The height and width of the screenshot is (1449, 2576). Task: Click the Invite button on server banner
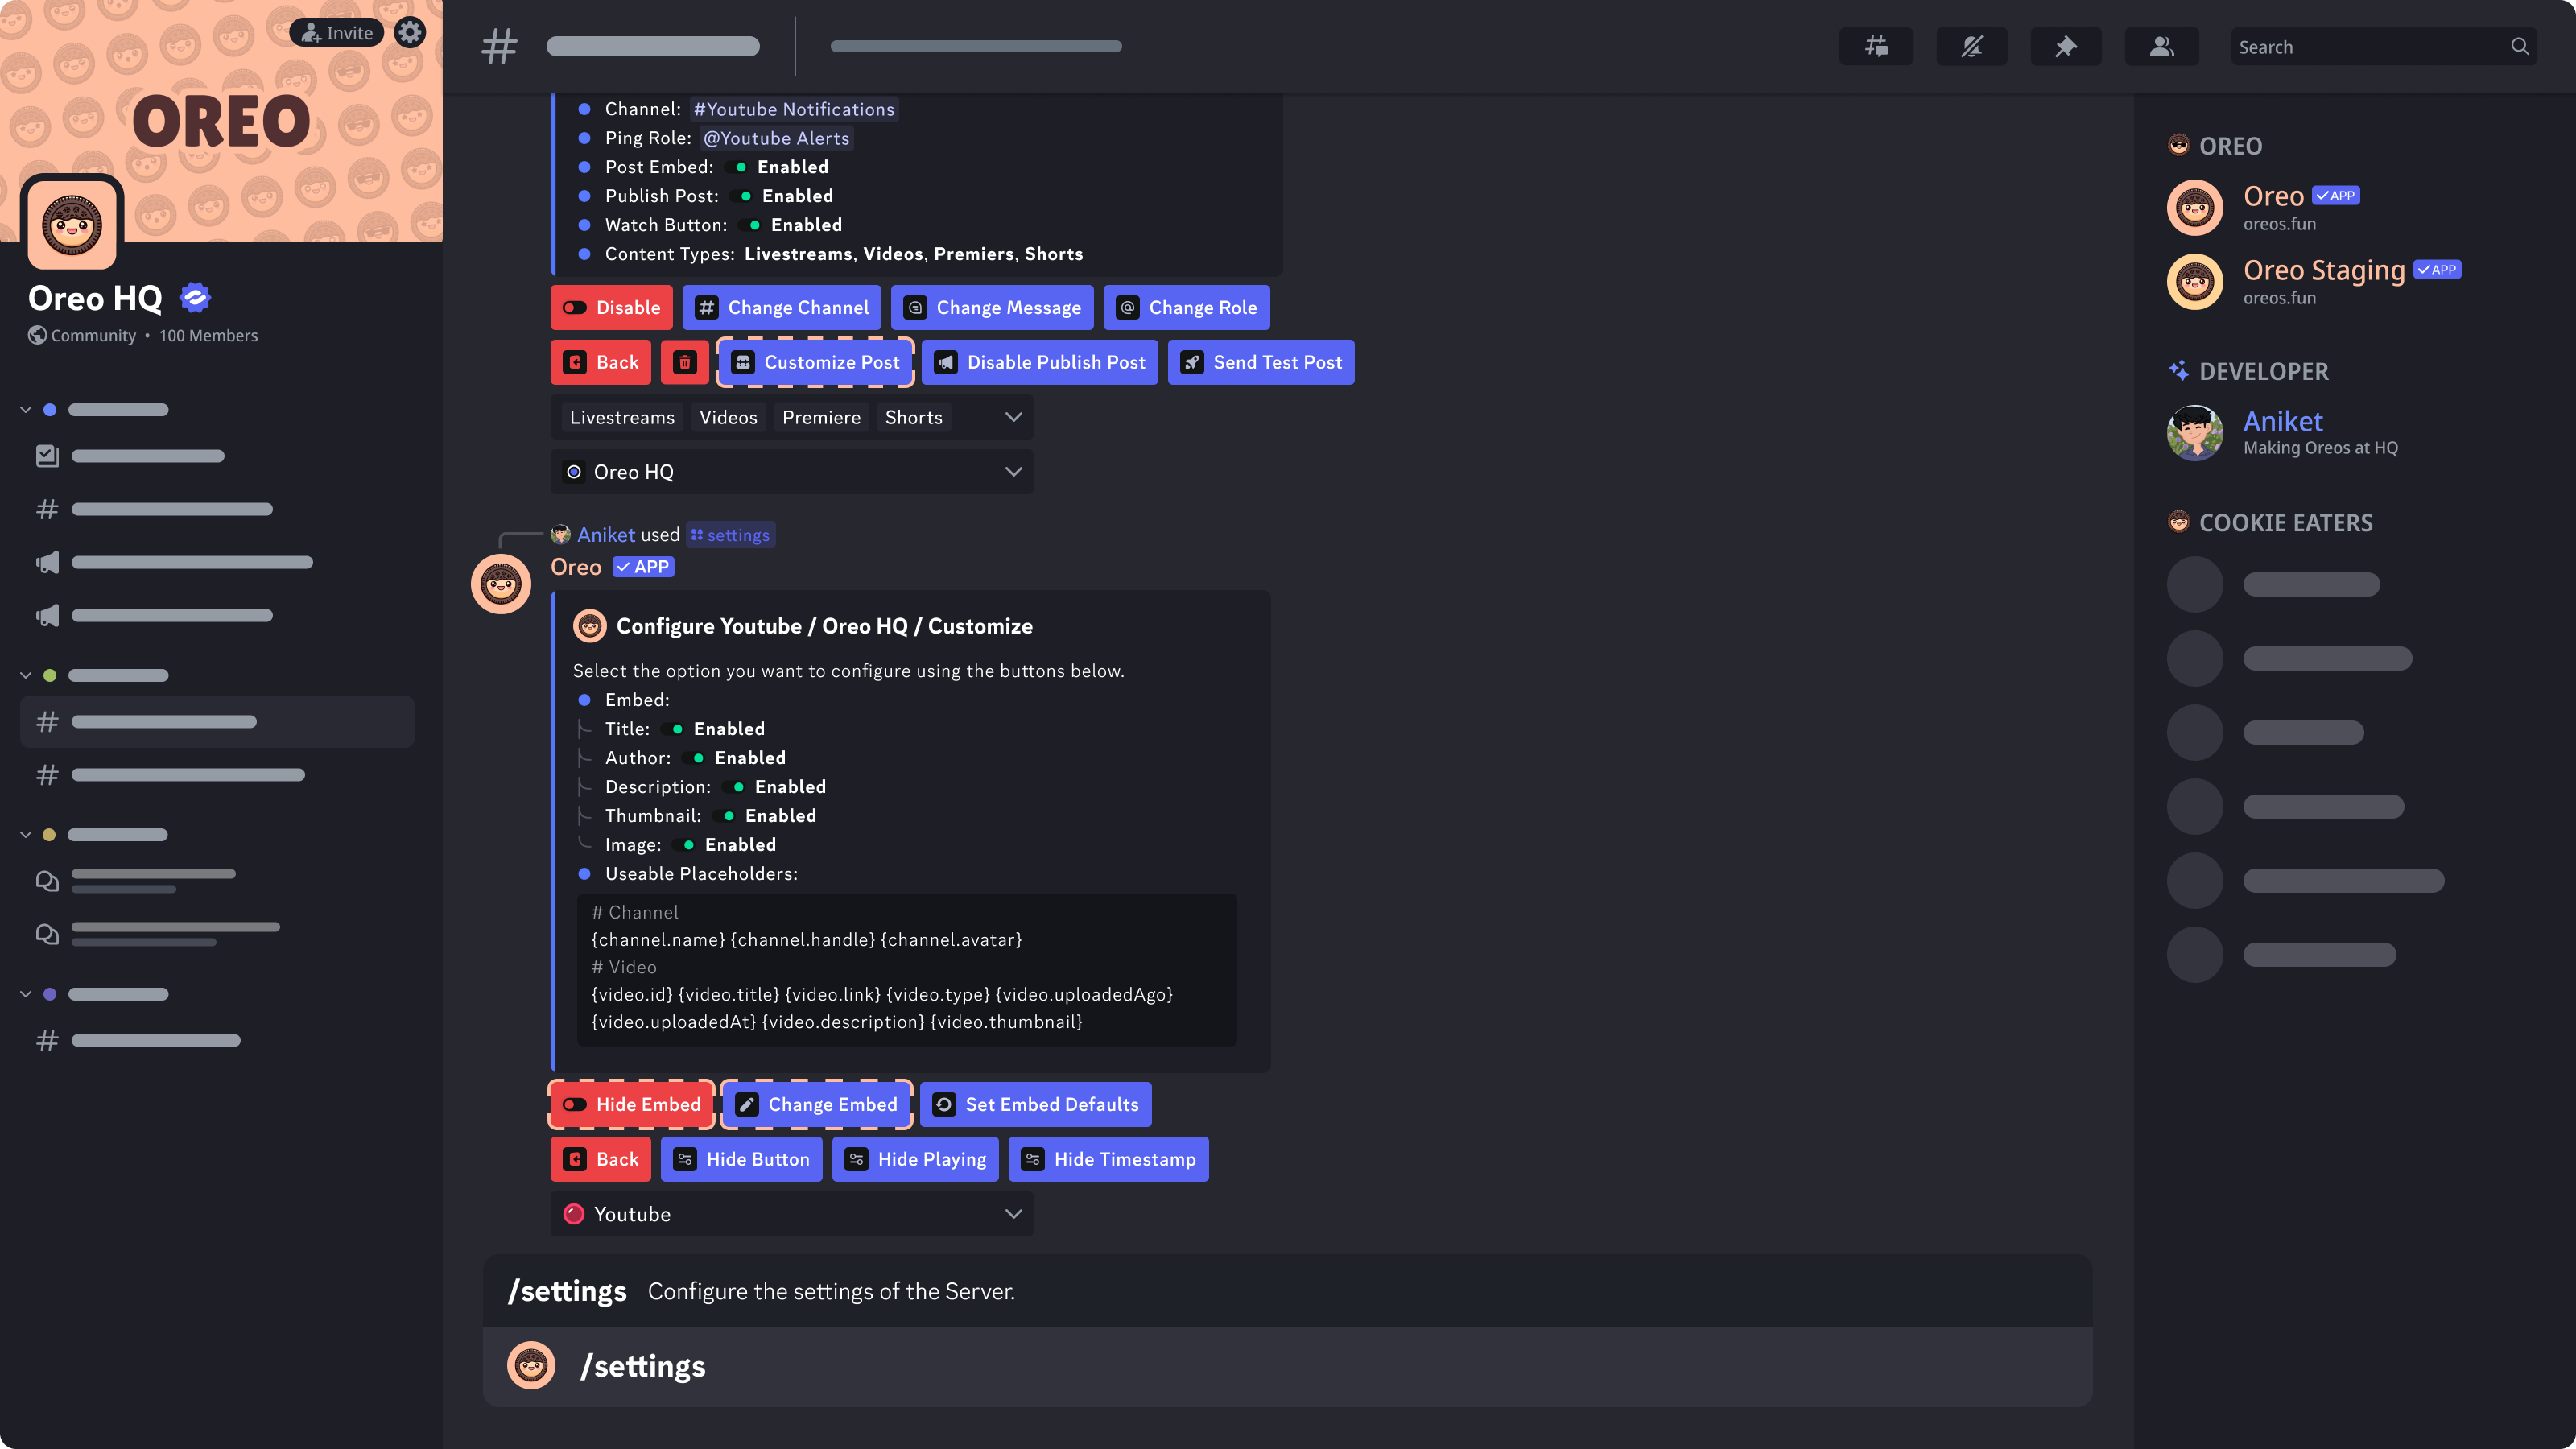click(337, 32)
